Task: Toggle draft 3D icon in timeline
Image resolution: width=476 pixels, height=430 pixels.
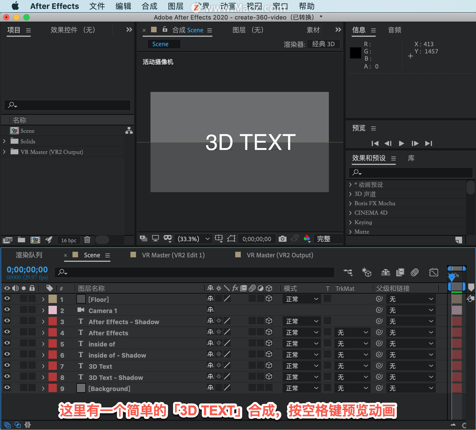Action: point(366,272)
